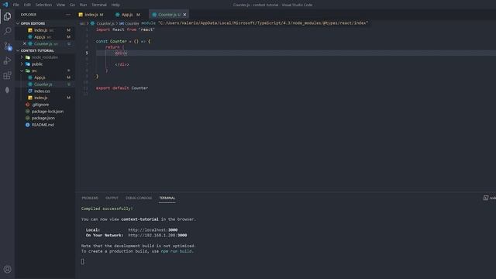
Task: Open the Run menu
Action: click(83, 5)
